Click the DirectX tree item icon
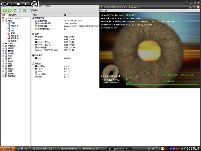The height and width of the screenshot is (151, 201). pos(6,61)
